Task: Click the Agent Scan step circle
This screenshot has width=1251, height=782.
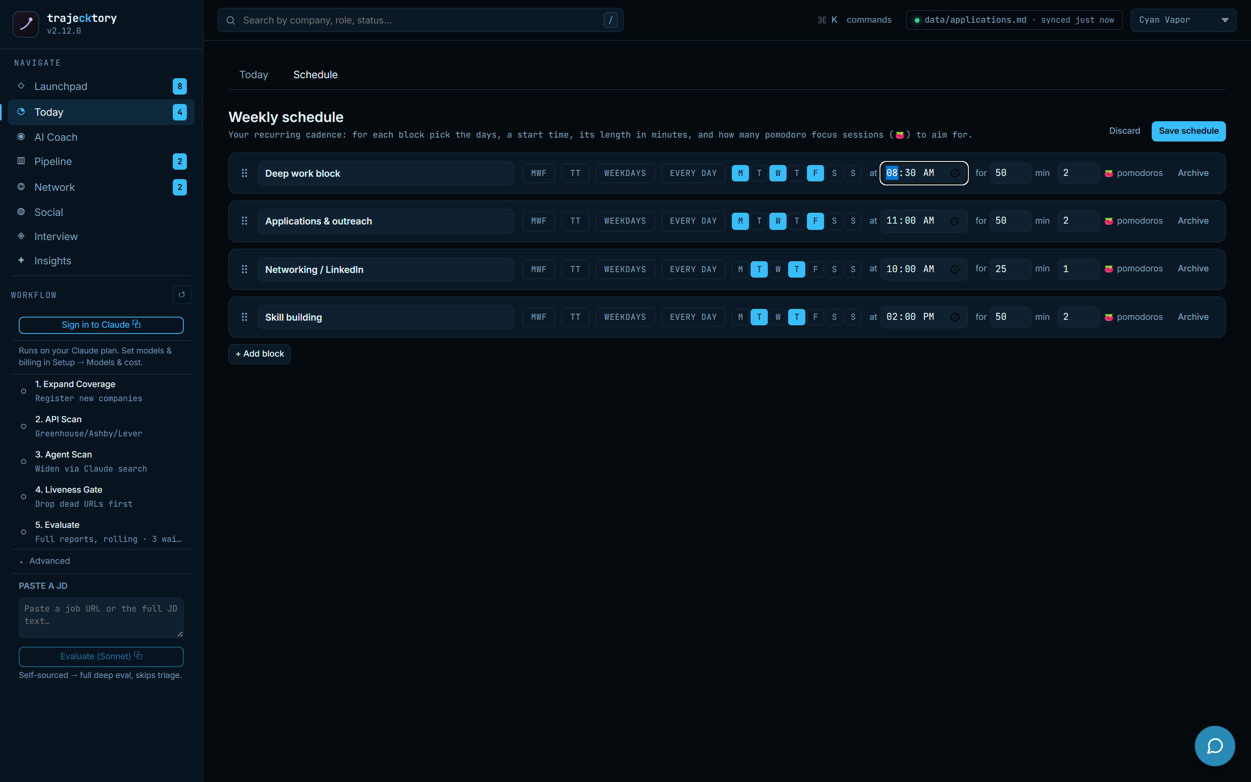Action: [x=23, y=462]
